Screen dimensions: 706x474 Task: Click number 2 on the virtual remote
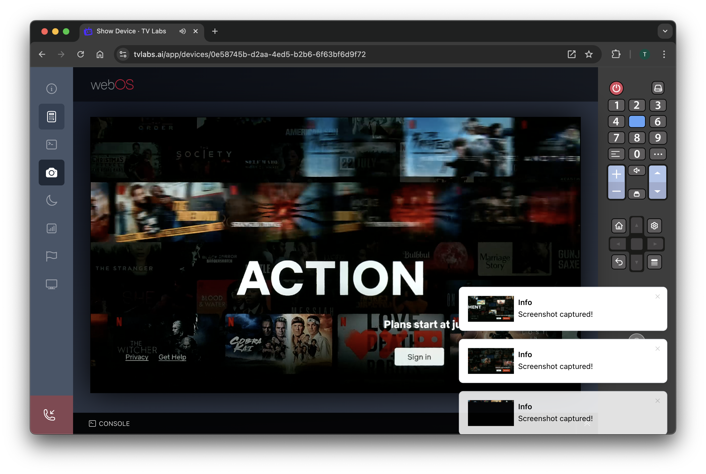point(637,105)
